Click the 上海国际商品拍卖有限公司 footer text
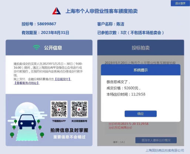The width and height of the screenshot is (190, 154). tap(165, 150)
